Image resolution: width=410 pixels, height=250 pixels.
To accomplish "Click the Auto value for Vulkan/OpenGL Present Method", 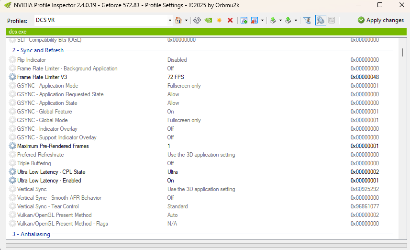I will [173, 215].
